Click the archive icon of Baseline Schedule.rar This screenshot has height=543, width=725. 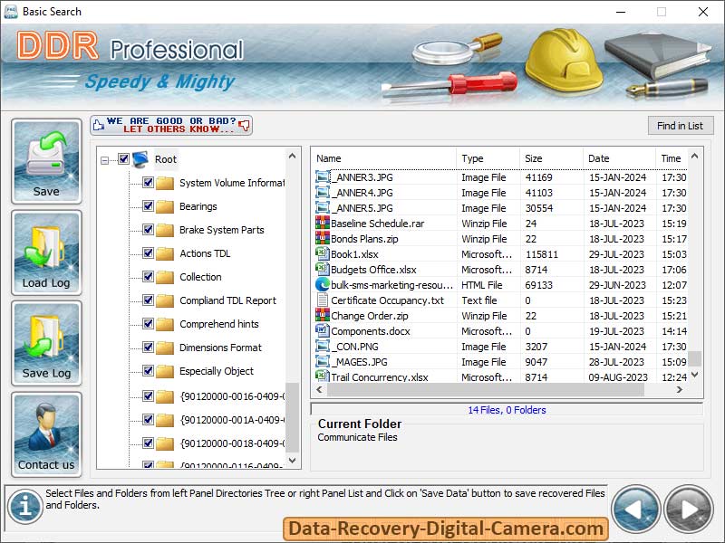(x=323, y=224)
